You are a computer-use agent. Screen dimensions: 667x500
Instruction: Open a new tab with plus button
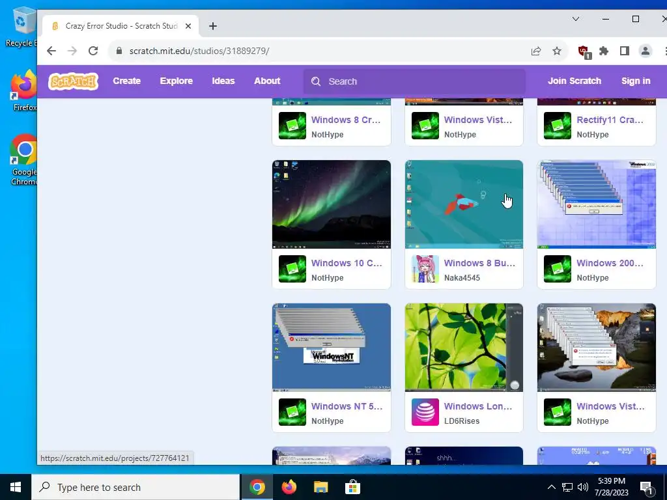click(213, 26)
